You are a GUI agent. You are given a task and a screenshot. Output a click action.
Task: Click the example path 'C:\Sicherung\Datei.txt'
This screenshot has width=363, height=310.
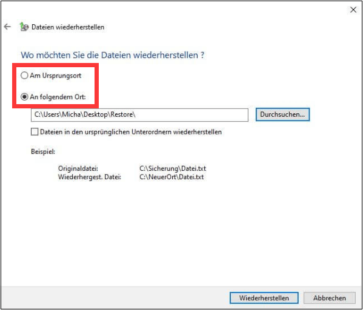(x=173, y=168)
